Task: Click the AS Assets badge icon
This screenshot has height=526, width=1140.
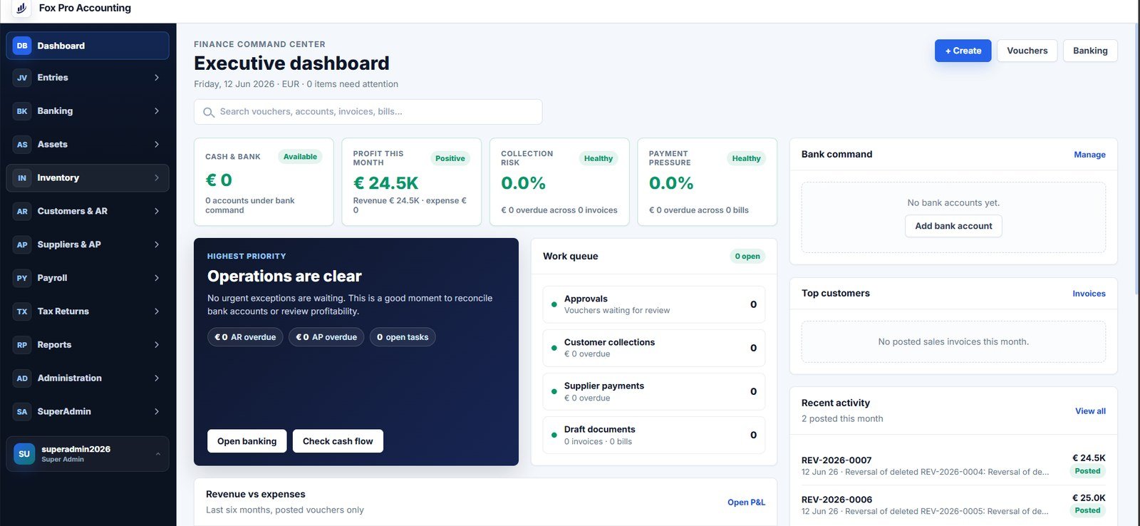Action: tap(22, 145)
